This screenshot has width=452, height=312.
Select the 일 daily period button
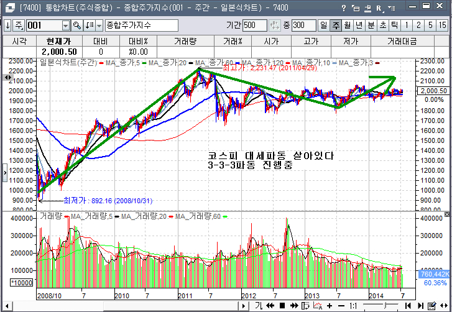[324, 25]
